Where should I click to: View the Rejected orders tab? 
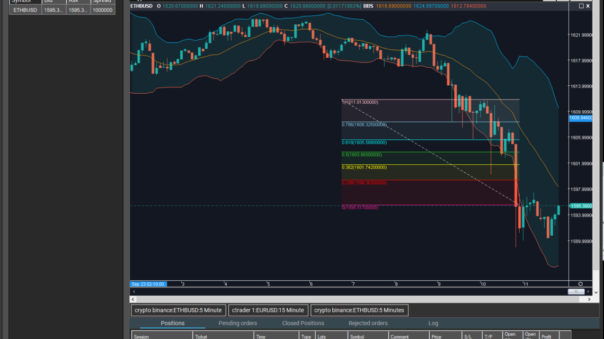pos(368,323)
